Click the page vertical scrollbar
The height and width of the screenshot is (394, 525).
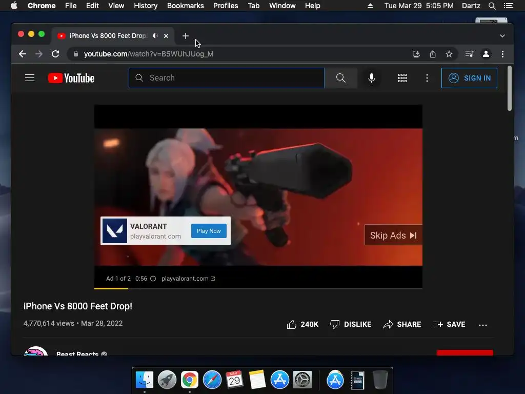tap(510, 88)
